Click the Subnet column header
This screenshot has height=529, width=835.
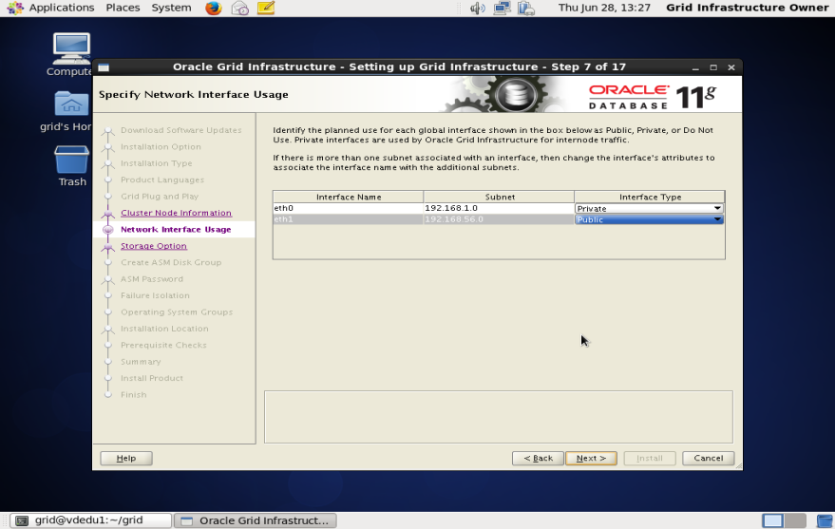coord(499,197)
